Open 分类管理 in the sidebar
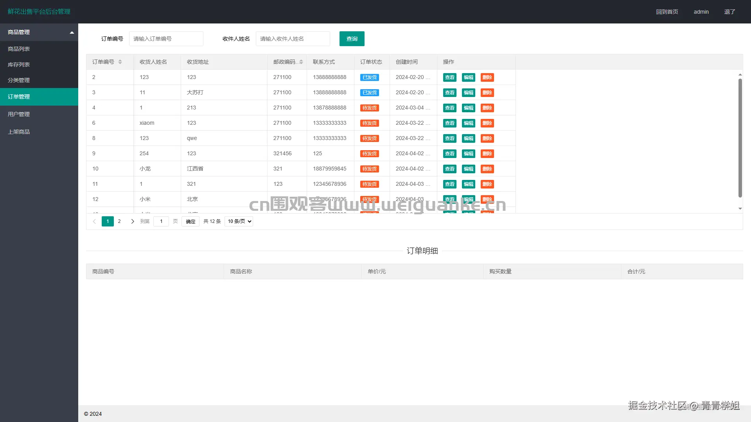751x422 pixels. (39, 80)
